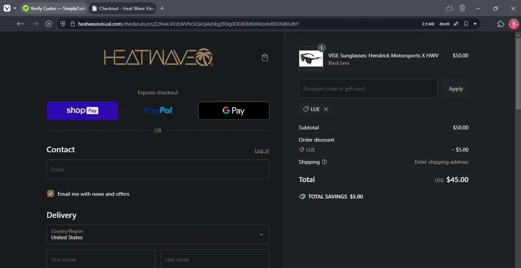Click the TOTAL SAVINGS tag icon

[x=302, y=197]
